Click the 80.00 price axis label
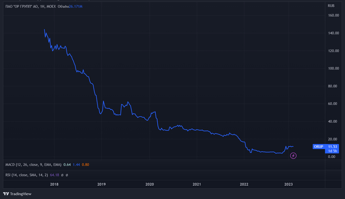 click(x=333, y=86)
